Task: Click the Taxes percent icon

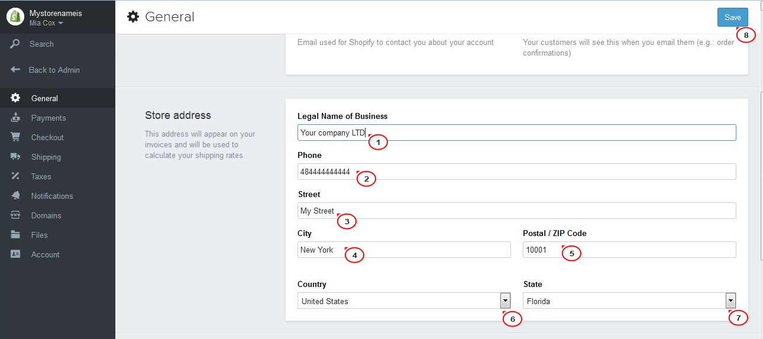Action: [15, 176]
